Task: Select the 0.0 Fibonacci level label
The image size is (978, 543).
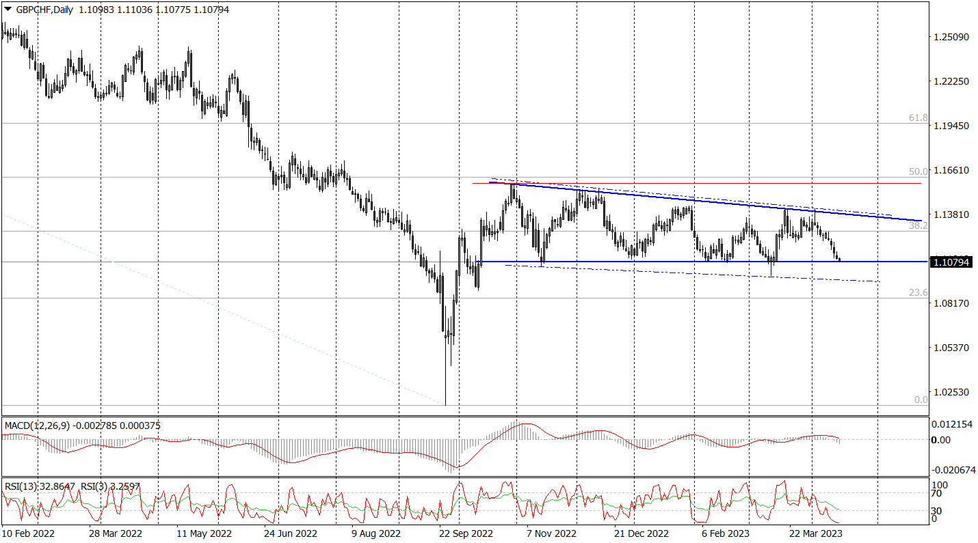Action: 921,400
